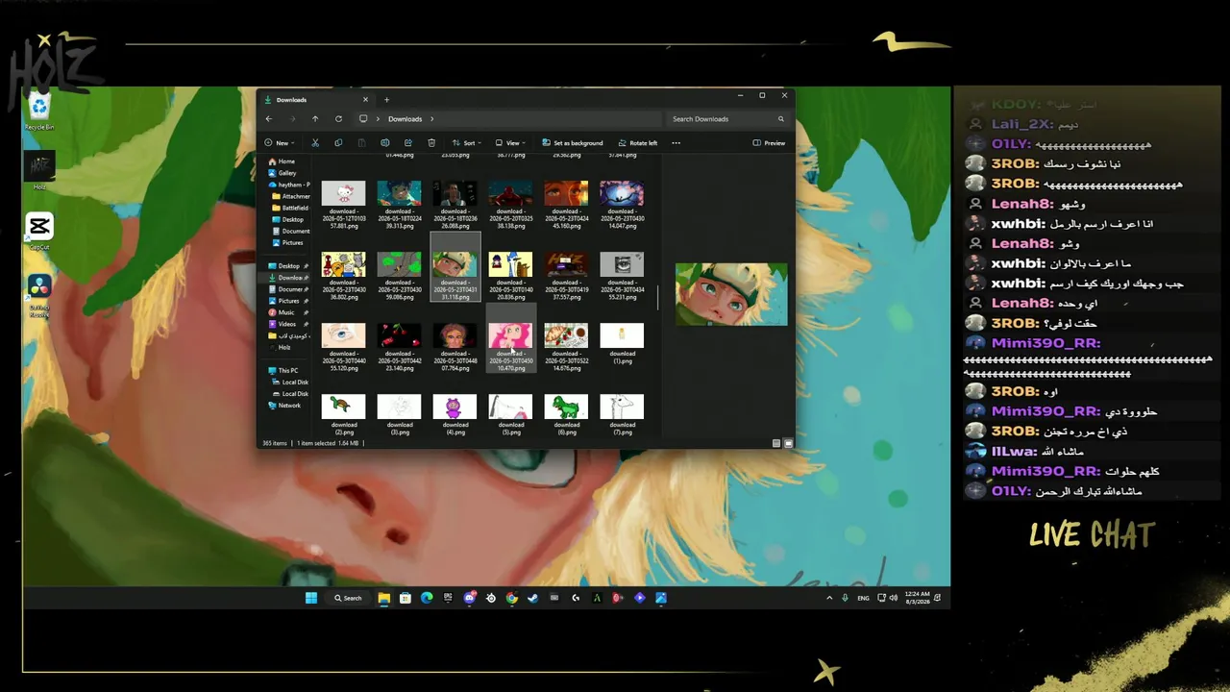Click the Copy icon in Explorer toolbar

pos(338,143)
